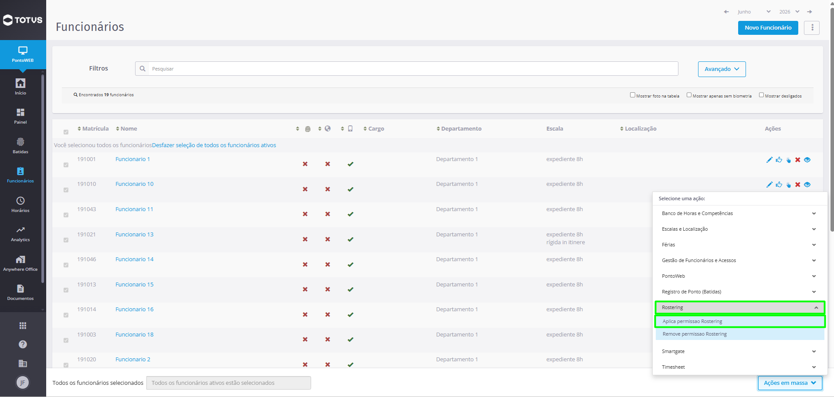Enable Mostrar desligados checkbox
This screenshot has width=834, height=397.
761,95
